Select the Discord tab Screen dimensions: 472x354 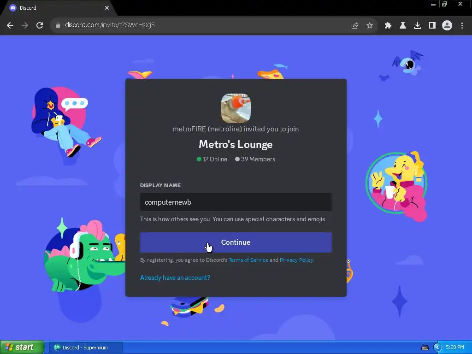59,8
